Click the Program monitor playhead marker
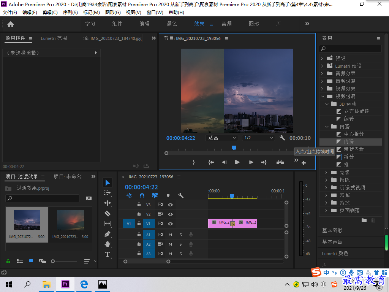The width and height of the screenshot is (389, 292). [x=234, y=148]
